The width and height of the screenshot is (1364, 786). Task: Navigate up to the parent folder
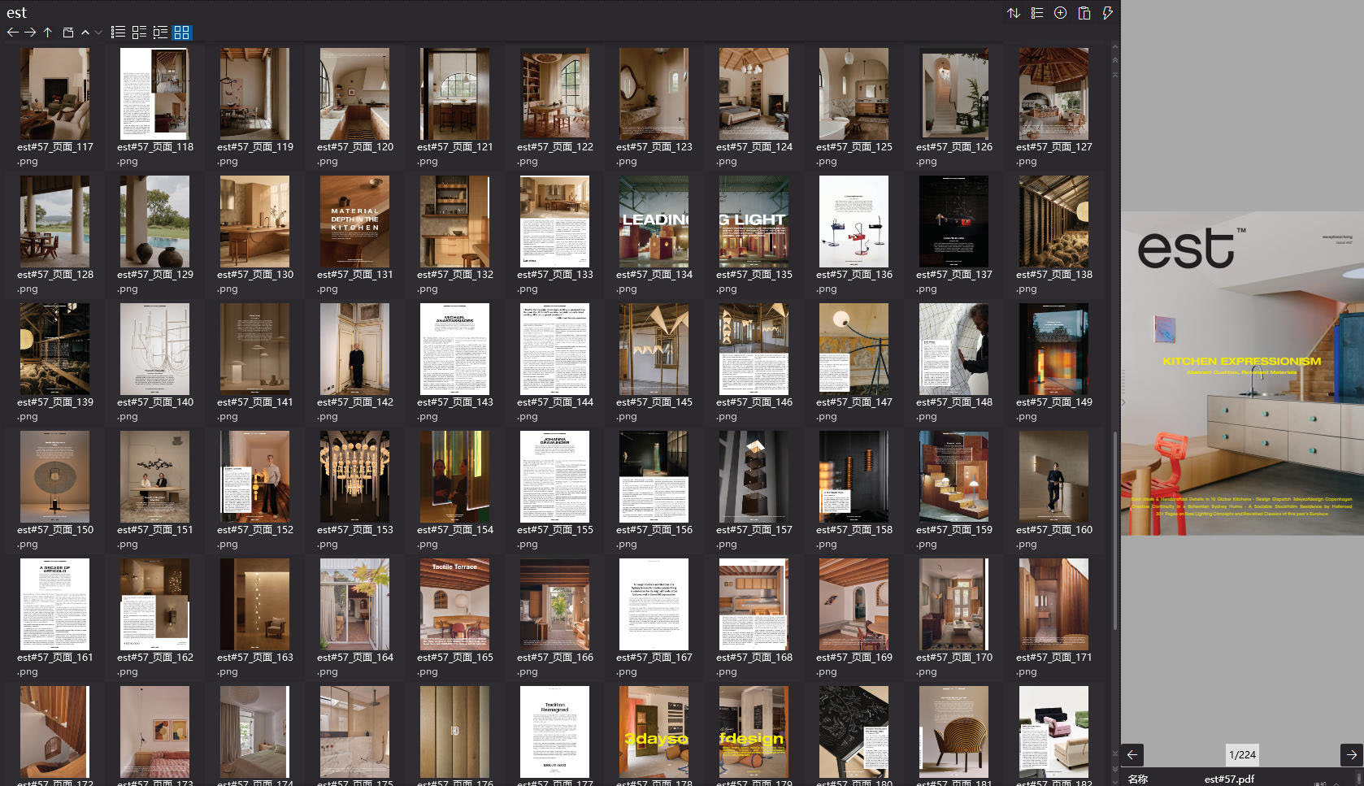tap(48, 33)
